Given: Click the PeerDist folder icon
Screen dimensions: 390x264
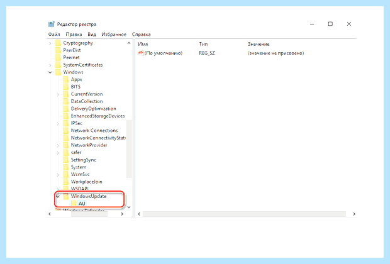Looking at the screenshot, I should coord(58,50).
